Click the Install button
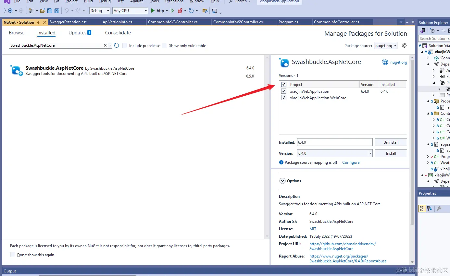Image resolution: width=450 pixels, height=276 pixels. 391,153
